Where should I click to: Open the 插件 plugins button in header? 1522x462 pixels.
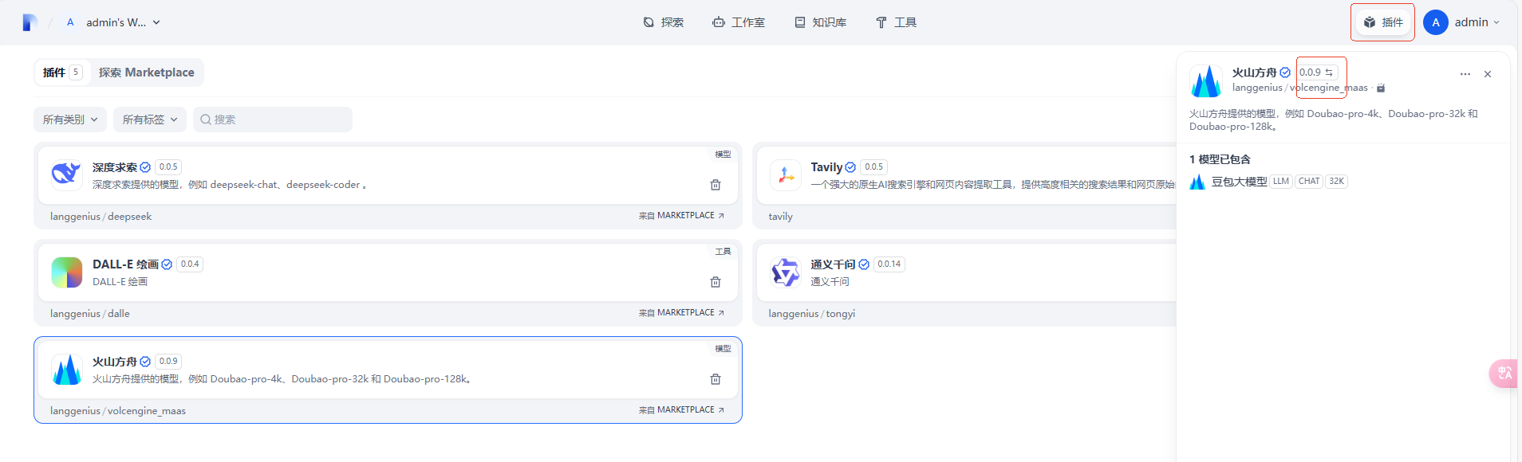(x=1382, y=22)
